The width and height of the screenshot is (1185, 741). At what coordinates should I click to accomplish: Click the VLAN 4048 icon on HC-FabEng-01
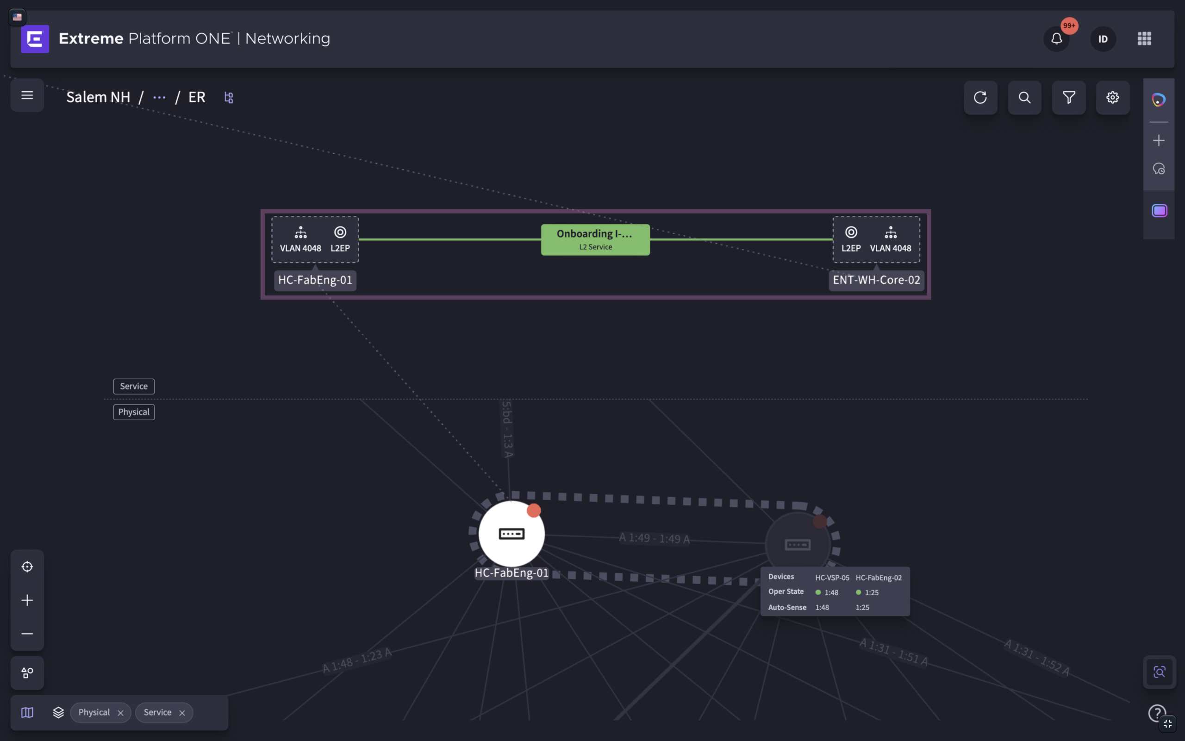(x=300, y=239)
